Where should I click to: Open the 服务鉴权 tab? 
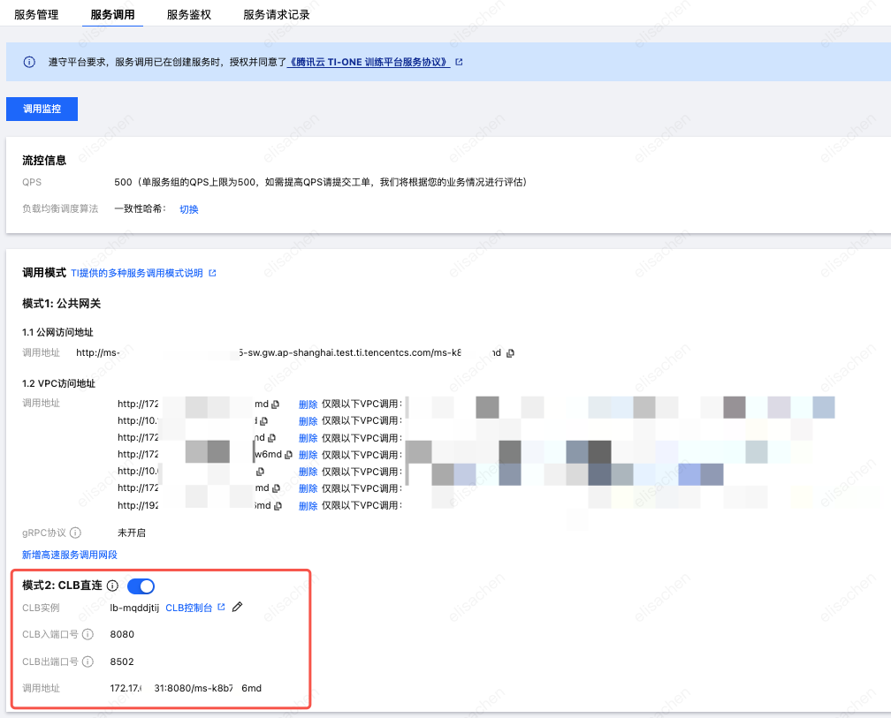[188, 15]
